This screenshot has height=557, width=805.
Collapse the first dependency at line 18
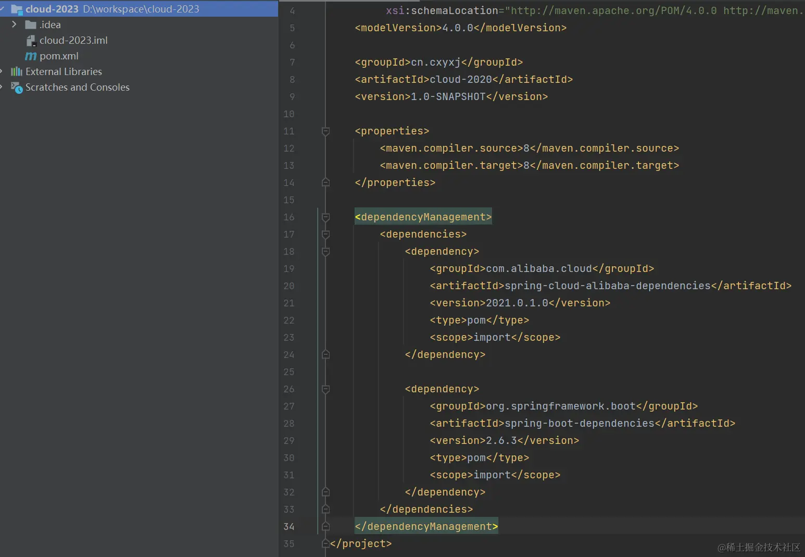pyautogui.click(x=325, y=252)
